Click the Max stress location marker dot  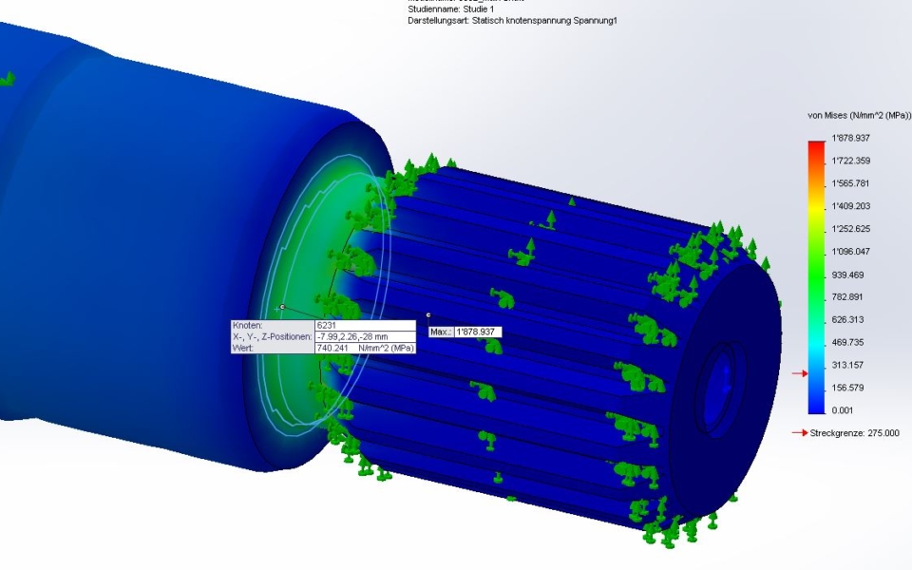(x=428, y=314)
